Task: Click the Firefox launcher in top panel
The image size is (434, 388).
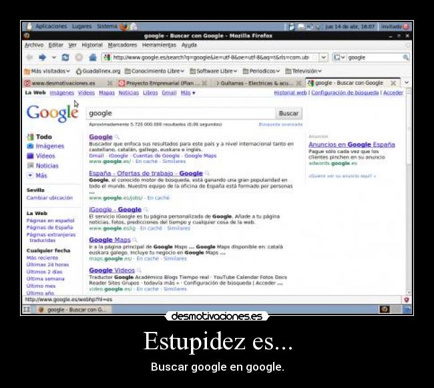Action: coord(124,27)
